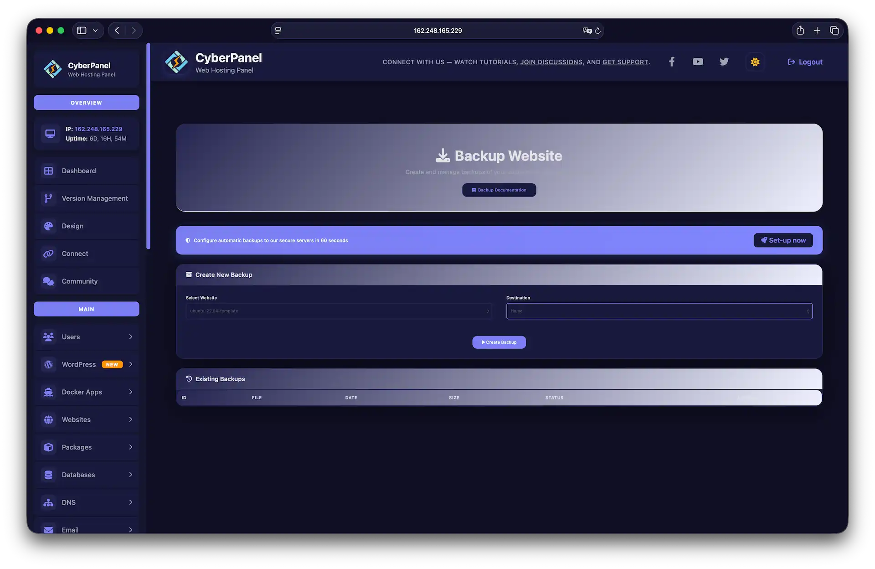
Task: Open the settings gear in header
Action: click(x=755, y=62)
